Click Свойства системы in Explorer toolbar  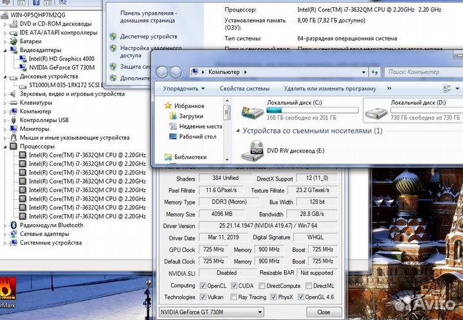pyautogui.click(x=244, y=89)
